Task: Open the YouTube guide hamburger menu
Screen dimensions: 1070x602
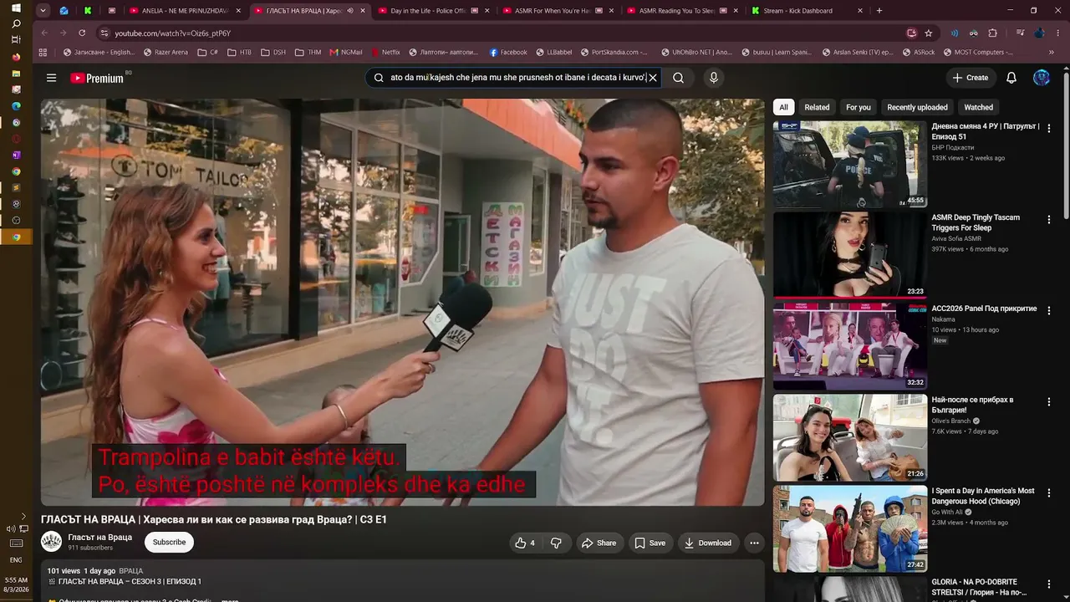Action: point(51,78)
